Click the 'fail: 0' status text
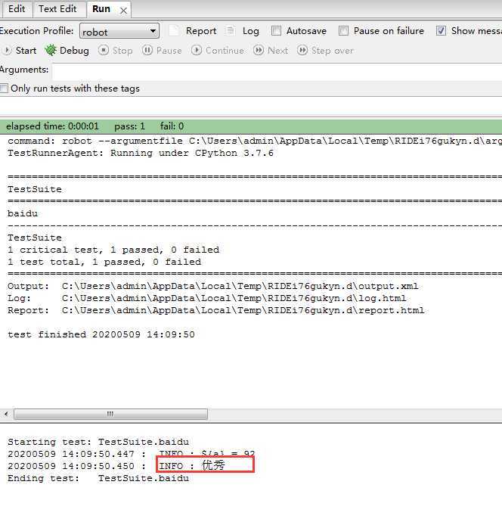This screenshot has width=502, height=525. coord(172,126)
